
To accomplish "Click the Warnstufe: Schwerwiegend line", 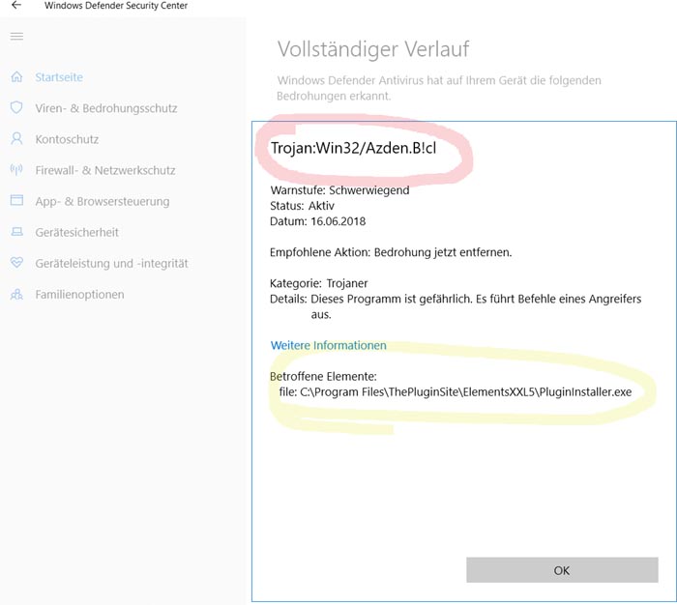I will (x=339, y=190).
